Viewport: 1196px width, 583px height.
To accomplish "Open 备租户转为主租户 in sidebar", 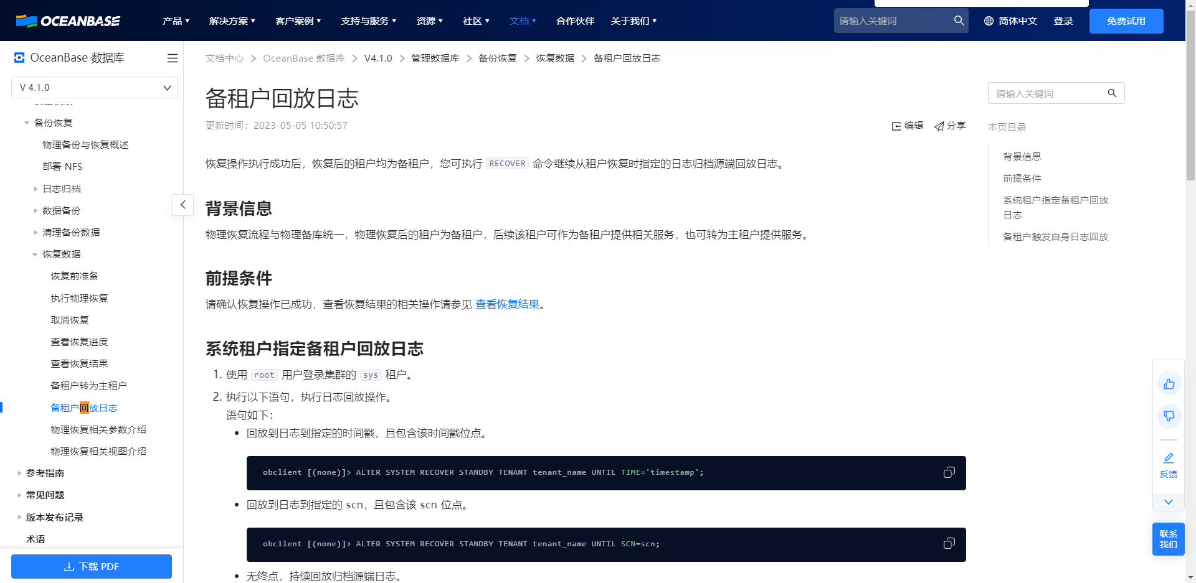I will tap(89, 386).
